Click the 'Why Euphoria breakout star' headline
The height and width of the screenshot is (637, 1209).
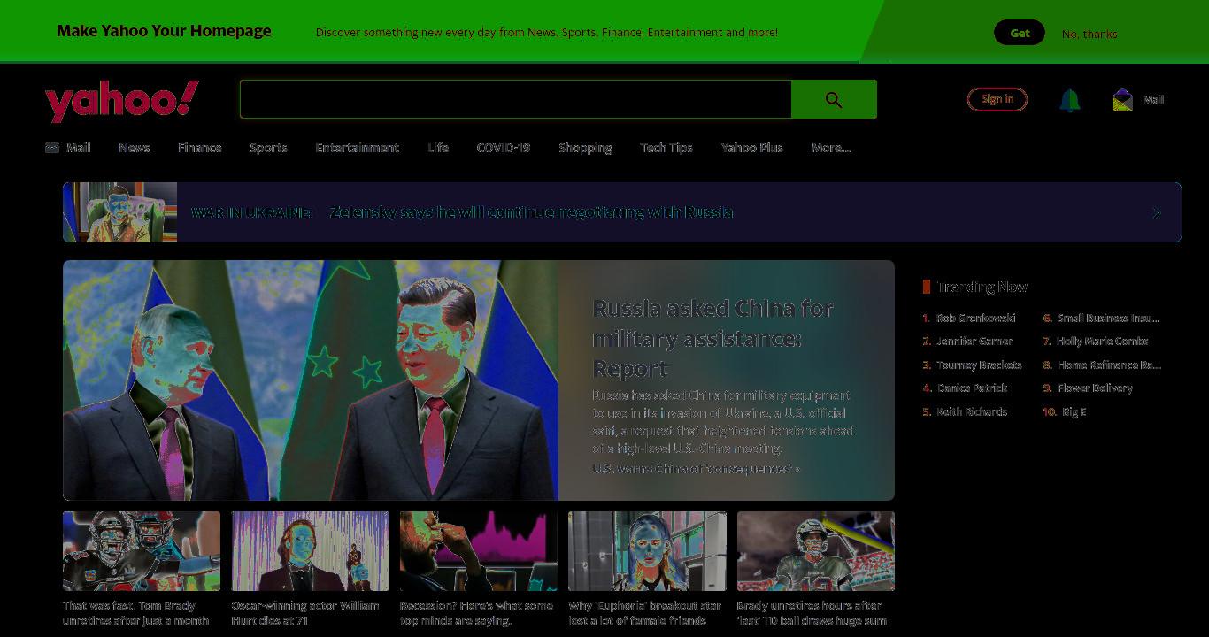click(645, 613)
